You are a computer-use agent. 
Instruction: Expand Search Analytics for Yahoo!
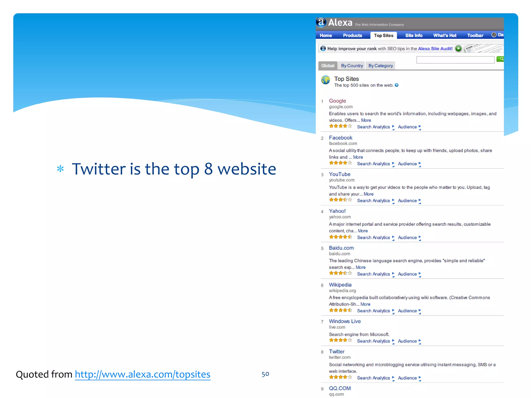[375, 238]
